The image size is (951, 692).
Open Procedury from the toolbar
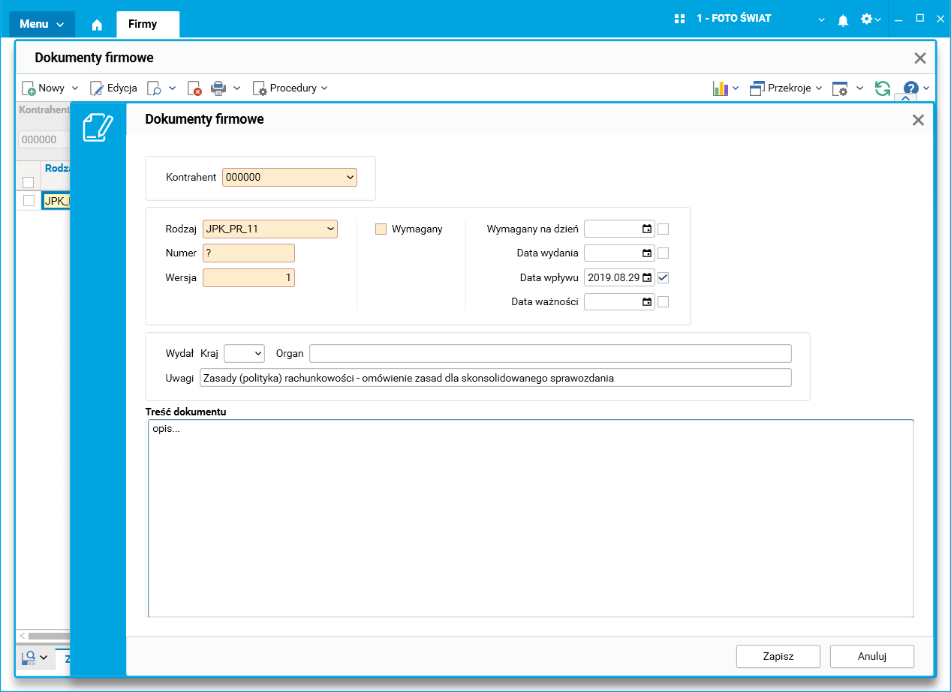[x=290, y=88]
